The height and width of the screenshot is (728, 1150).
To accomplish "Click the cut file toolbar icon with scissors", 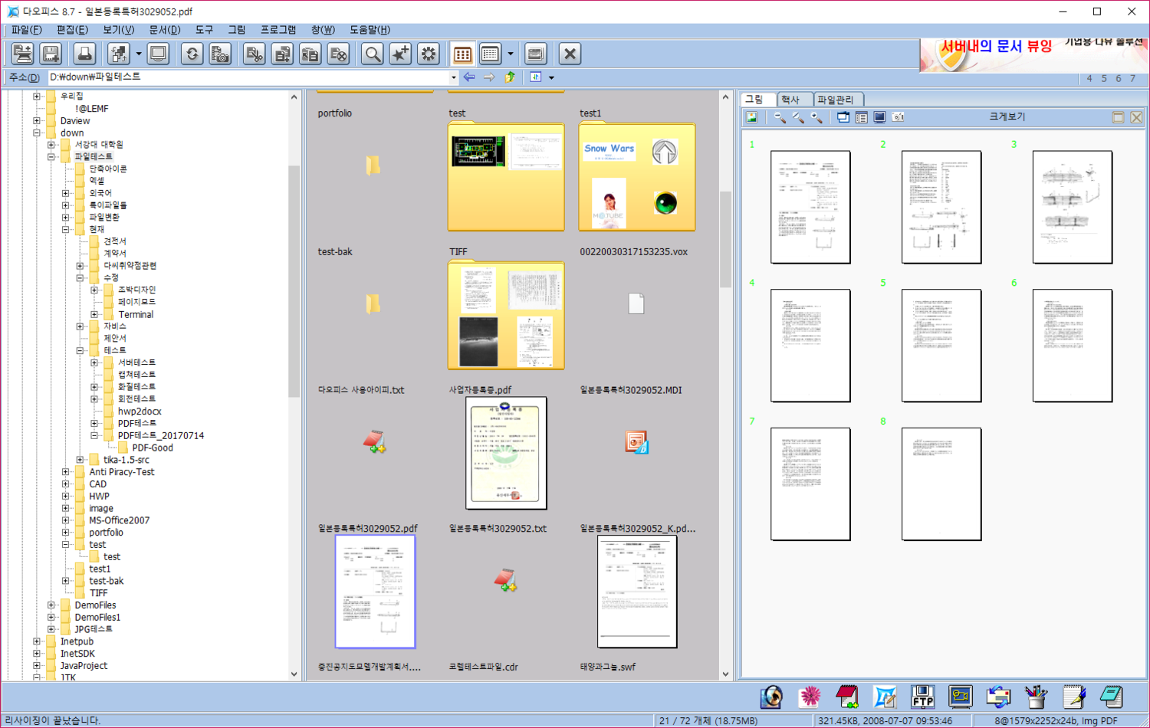I will [x=254, y=54].
